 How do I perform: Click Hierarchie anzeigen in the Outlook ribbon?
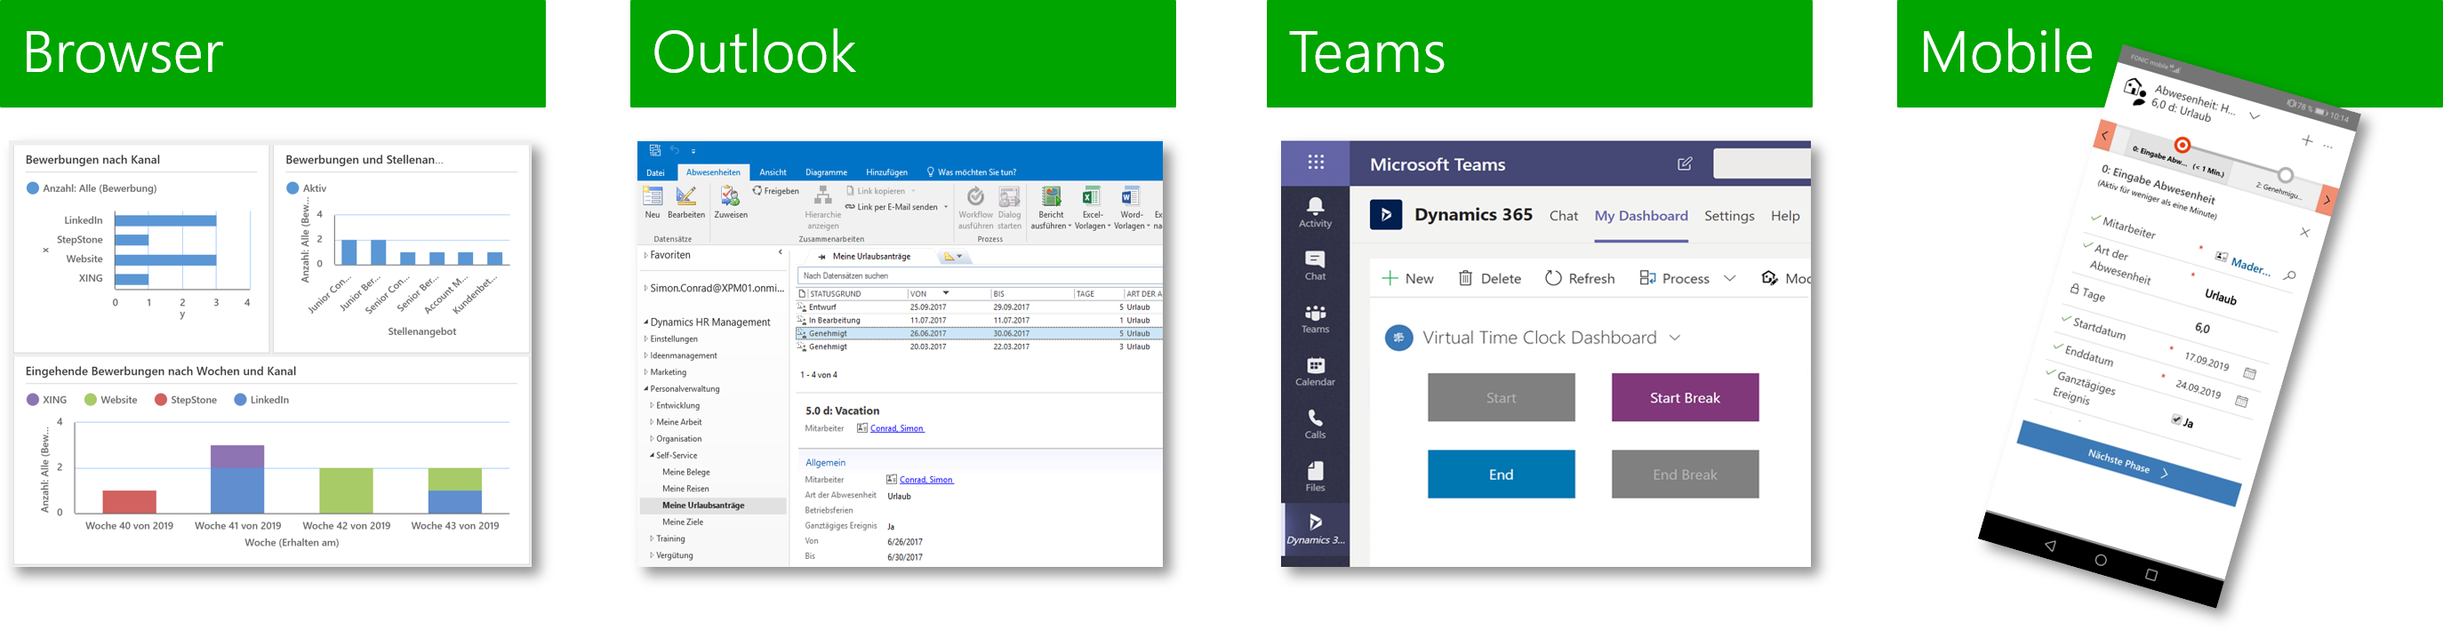pyautogui.click(x=823, y=209)
